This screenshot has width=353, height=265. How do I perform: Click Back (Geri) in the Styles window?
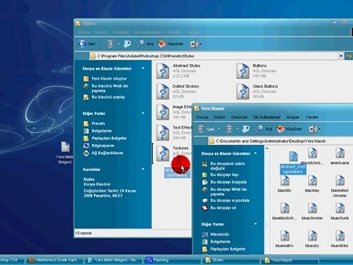click(87, 44)
